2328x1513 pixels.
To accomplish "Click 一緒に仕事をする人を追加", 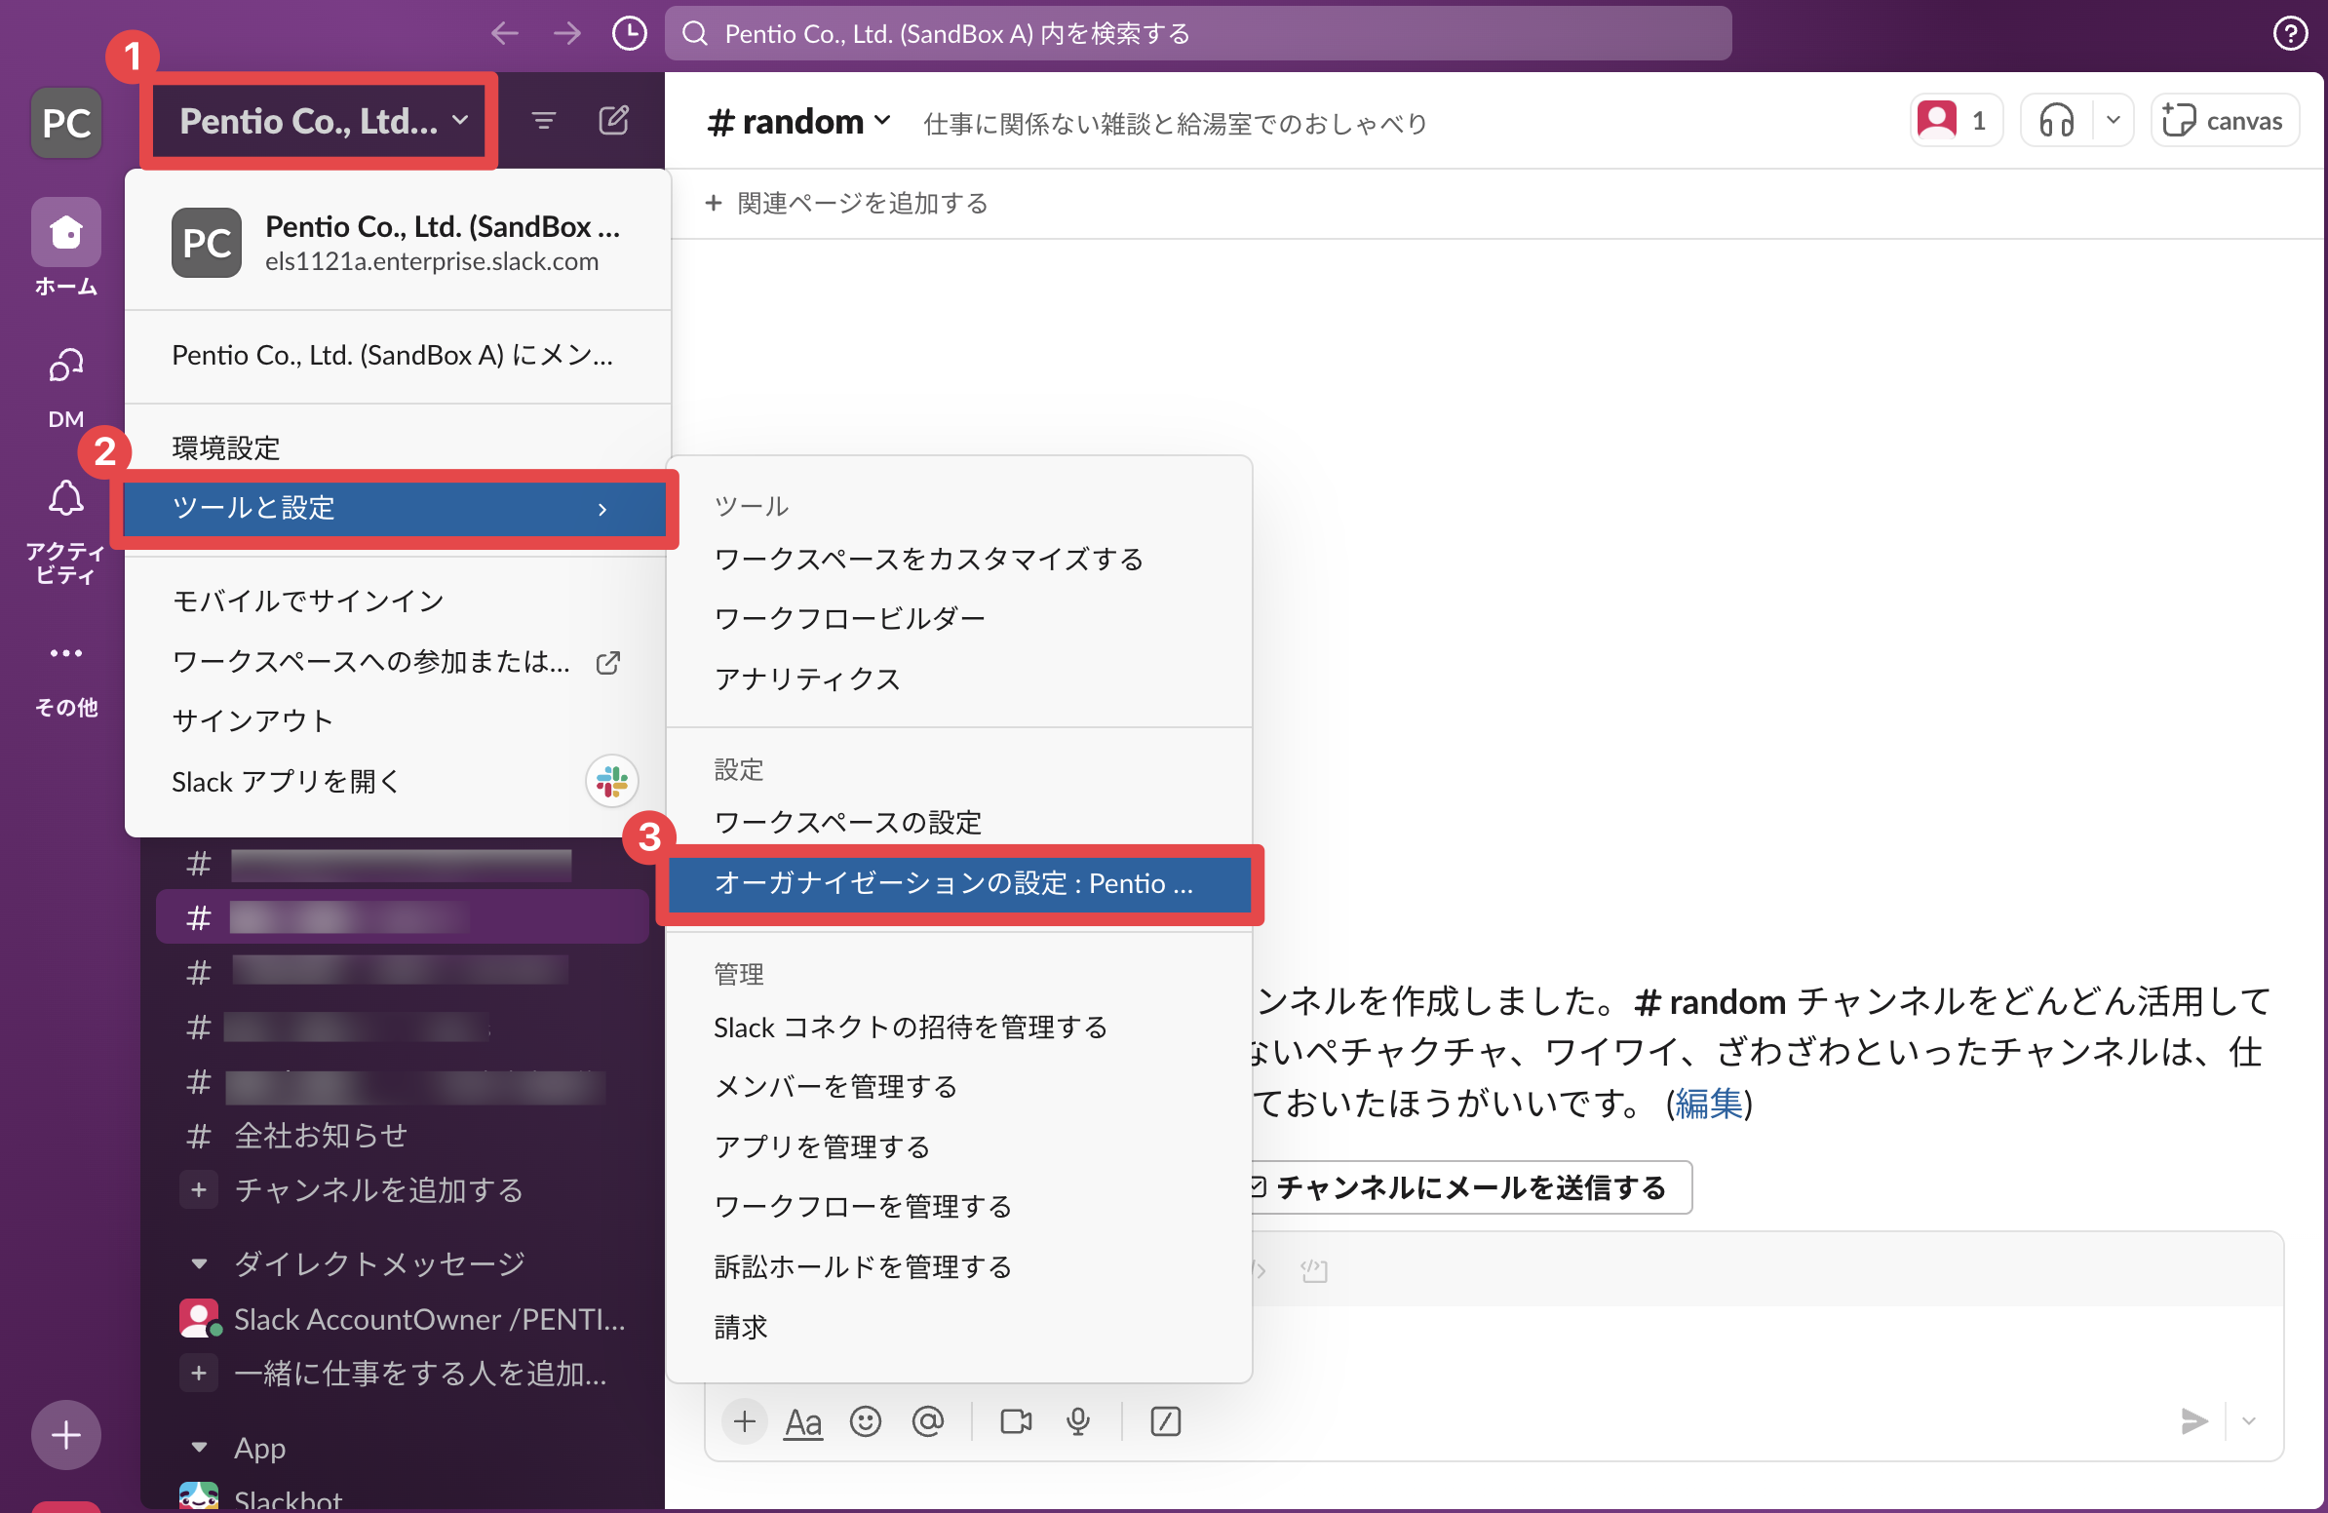I will [x=401, y=1375].
